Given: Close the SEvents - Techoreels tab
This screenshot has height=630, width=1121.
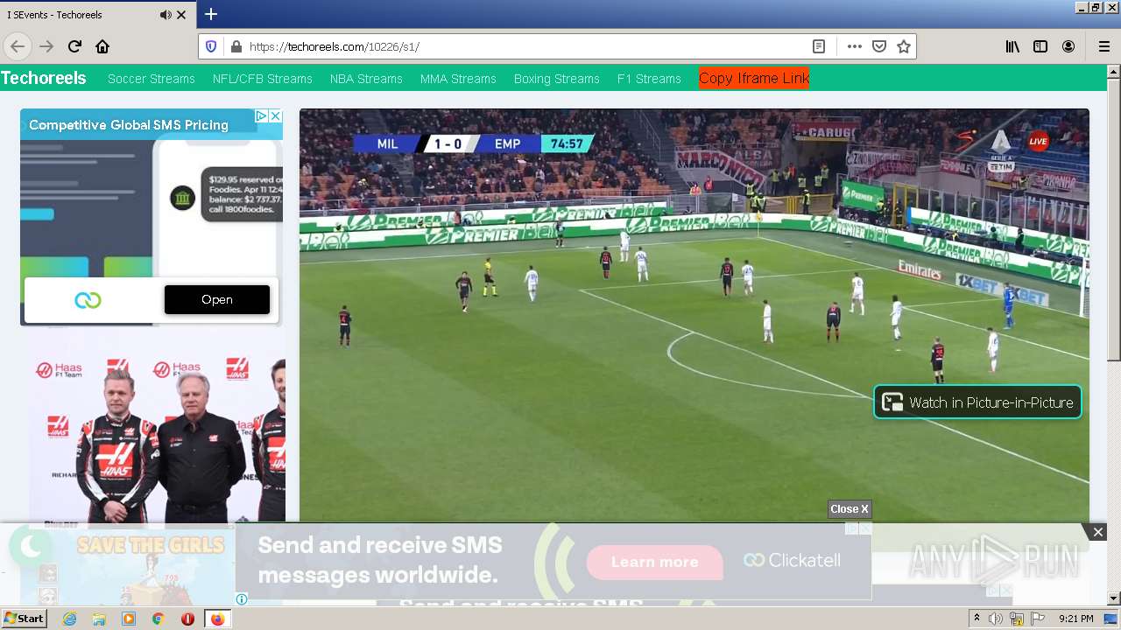Looking at the screenshot, I should [181, 15].
